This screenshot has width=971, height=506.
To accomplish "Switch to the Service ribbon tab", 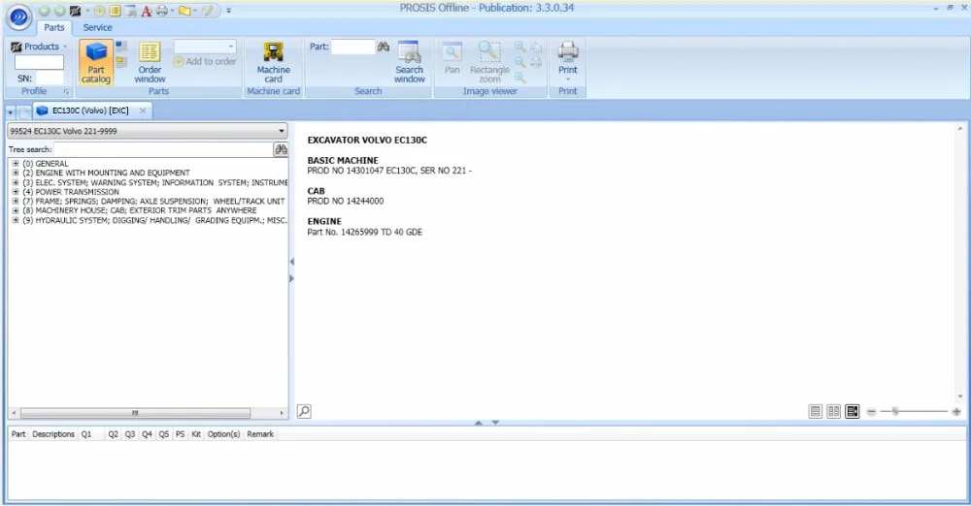I will tap(97, 27).
